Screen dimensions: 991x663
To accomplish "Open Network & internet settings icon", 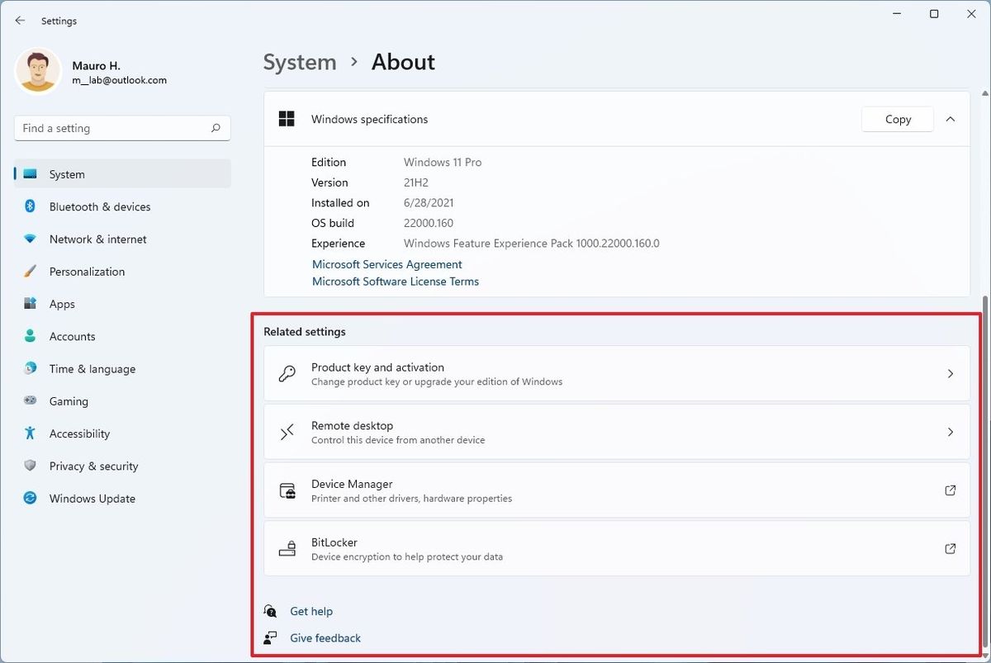I will [x=31, y=239].
